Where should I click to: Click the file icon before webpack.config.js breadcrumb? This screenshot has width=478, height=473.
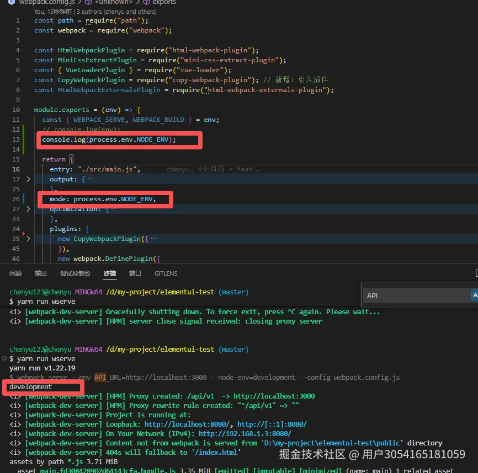point(11,2)
